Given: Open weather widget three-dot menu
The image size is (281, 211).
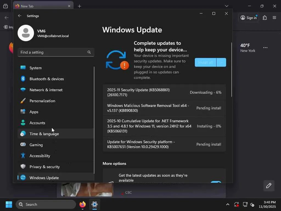Looking at the screenshot, I should pyautogui.click(x=265, y=48).
